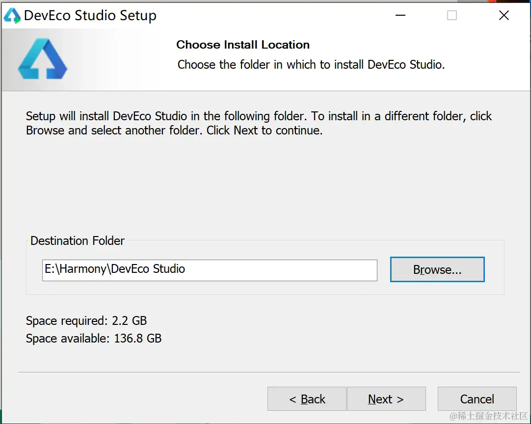Click the "DevEco Studio Setup" window title
Viewport: 531px width, 424px height.
click(90, 16)
